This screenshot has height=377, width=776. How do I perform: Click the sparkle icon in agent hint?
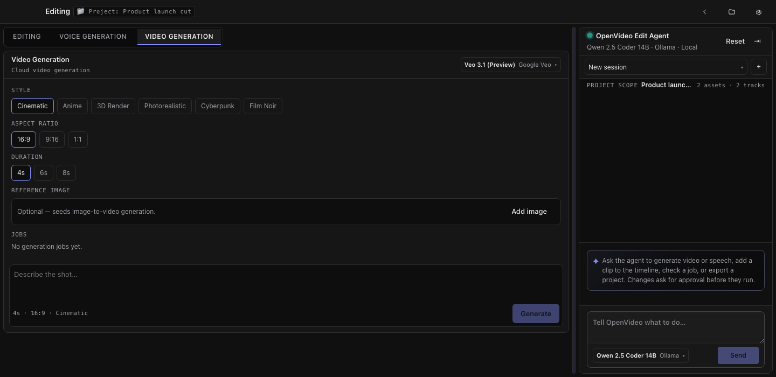(x=595, y=261)
